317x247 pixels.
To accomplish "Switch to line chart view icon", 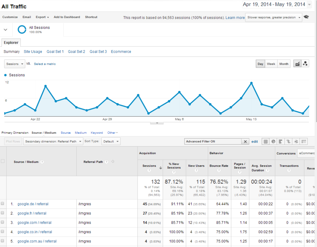I will point(297,64).
